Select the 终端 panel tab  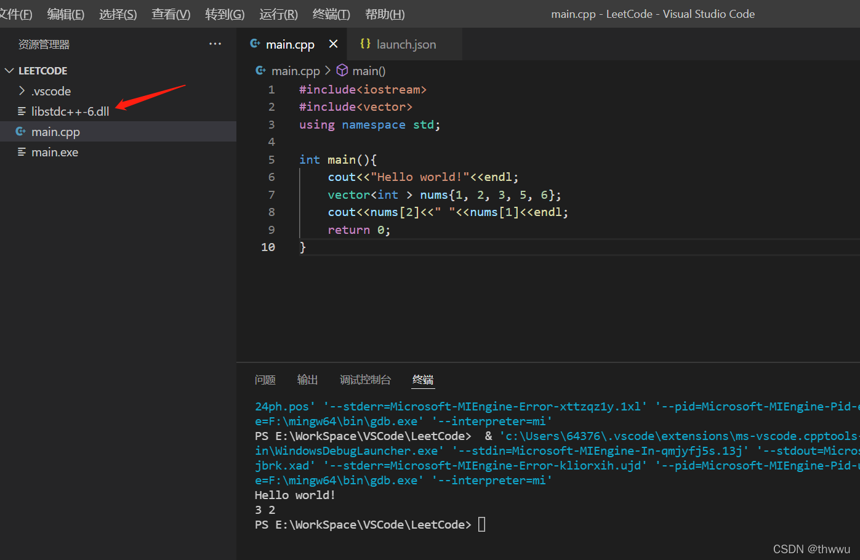click(x=423, y=380)
